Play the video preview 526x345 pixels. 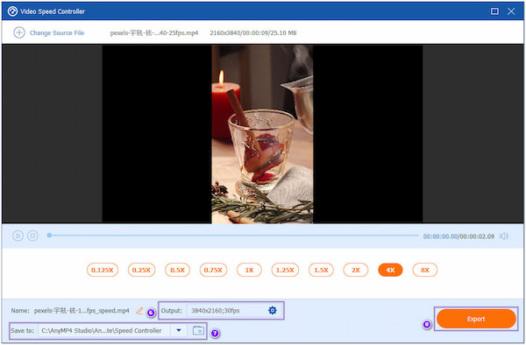(18, 236)
